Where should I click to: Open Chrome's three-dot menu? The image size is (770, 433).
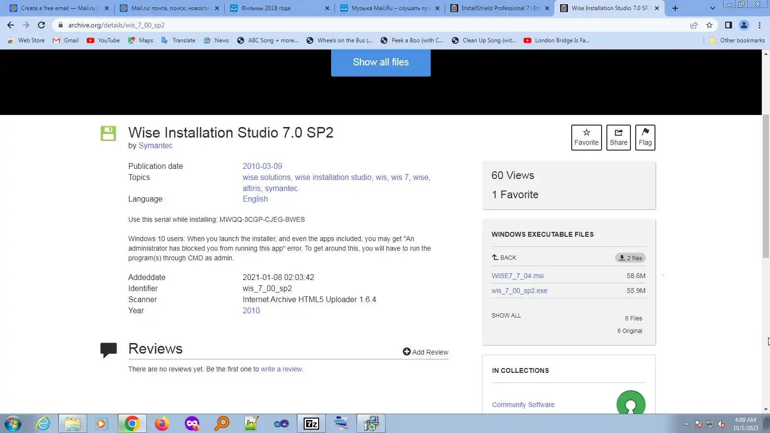[x=759, y=25]
